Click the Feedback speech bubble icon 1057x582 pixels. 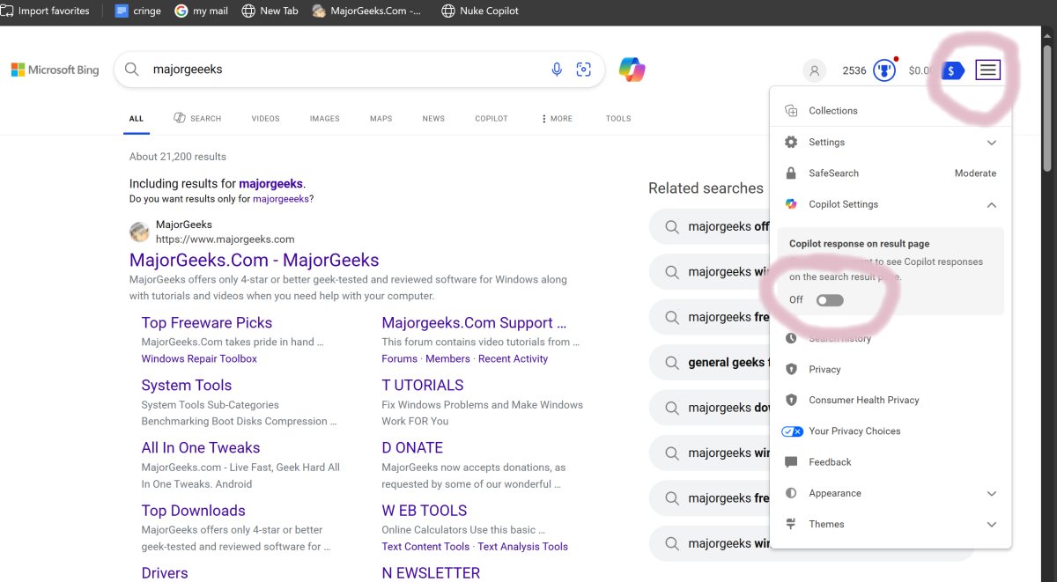[791, 462]
